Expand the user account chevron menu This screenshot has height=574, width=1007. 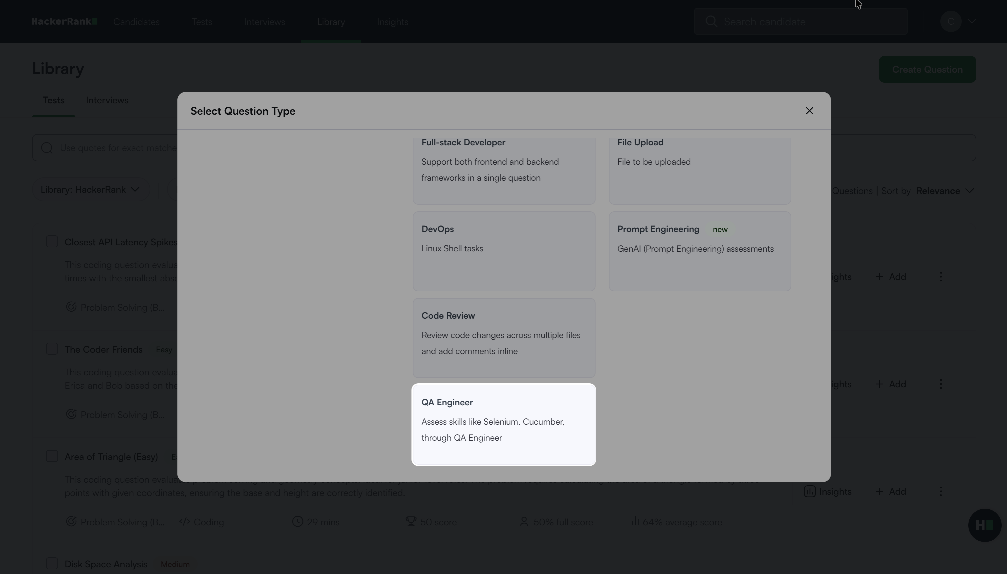tap(971, 21)
